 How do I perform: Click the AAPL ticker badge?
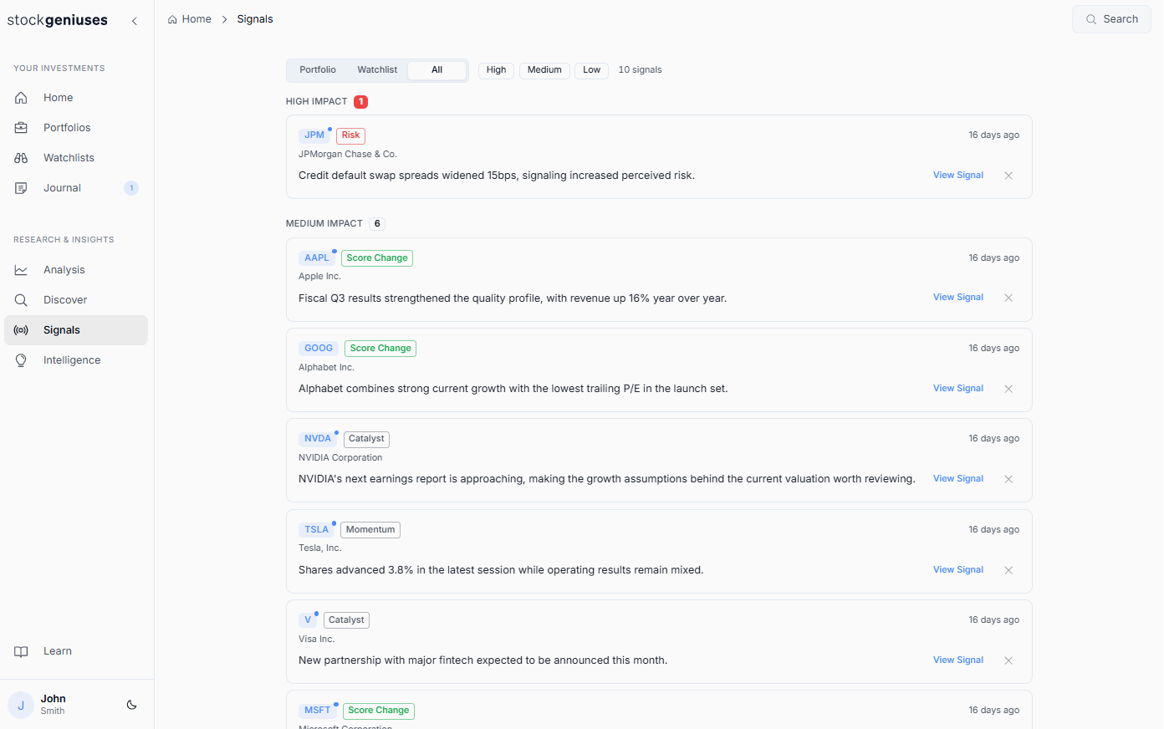(x=317, y=258)
